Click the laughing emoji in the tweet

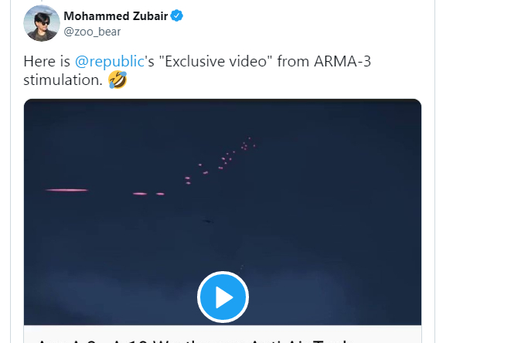pos(118,79)
